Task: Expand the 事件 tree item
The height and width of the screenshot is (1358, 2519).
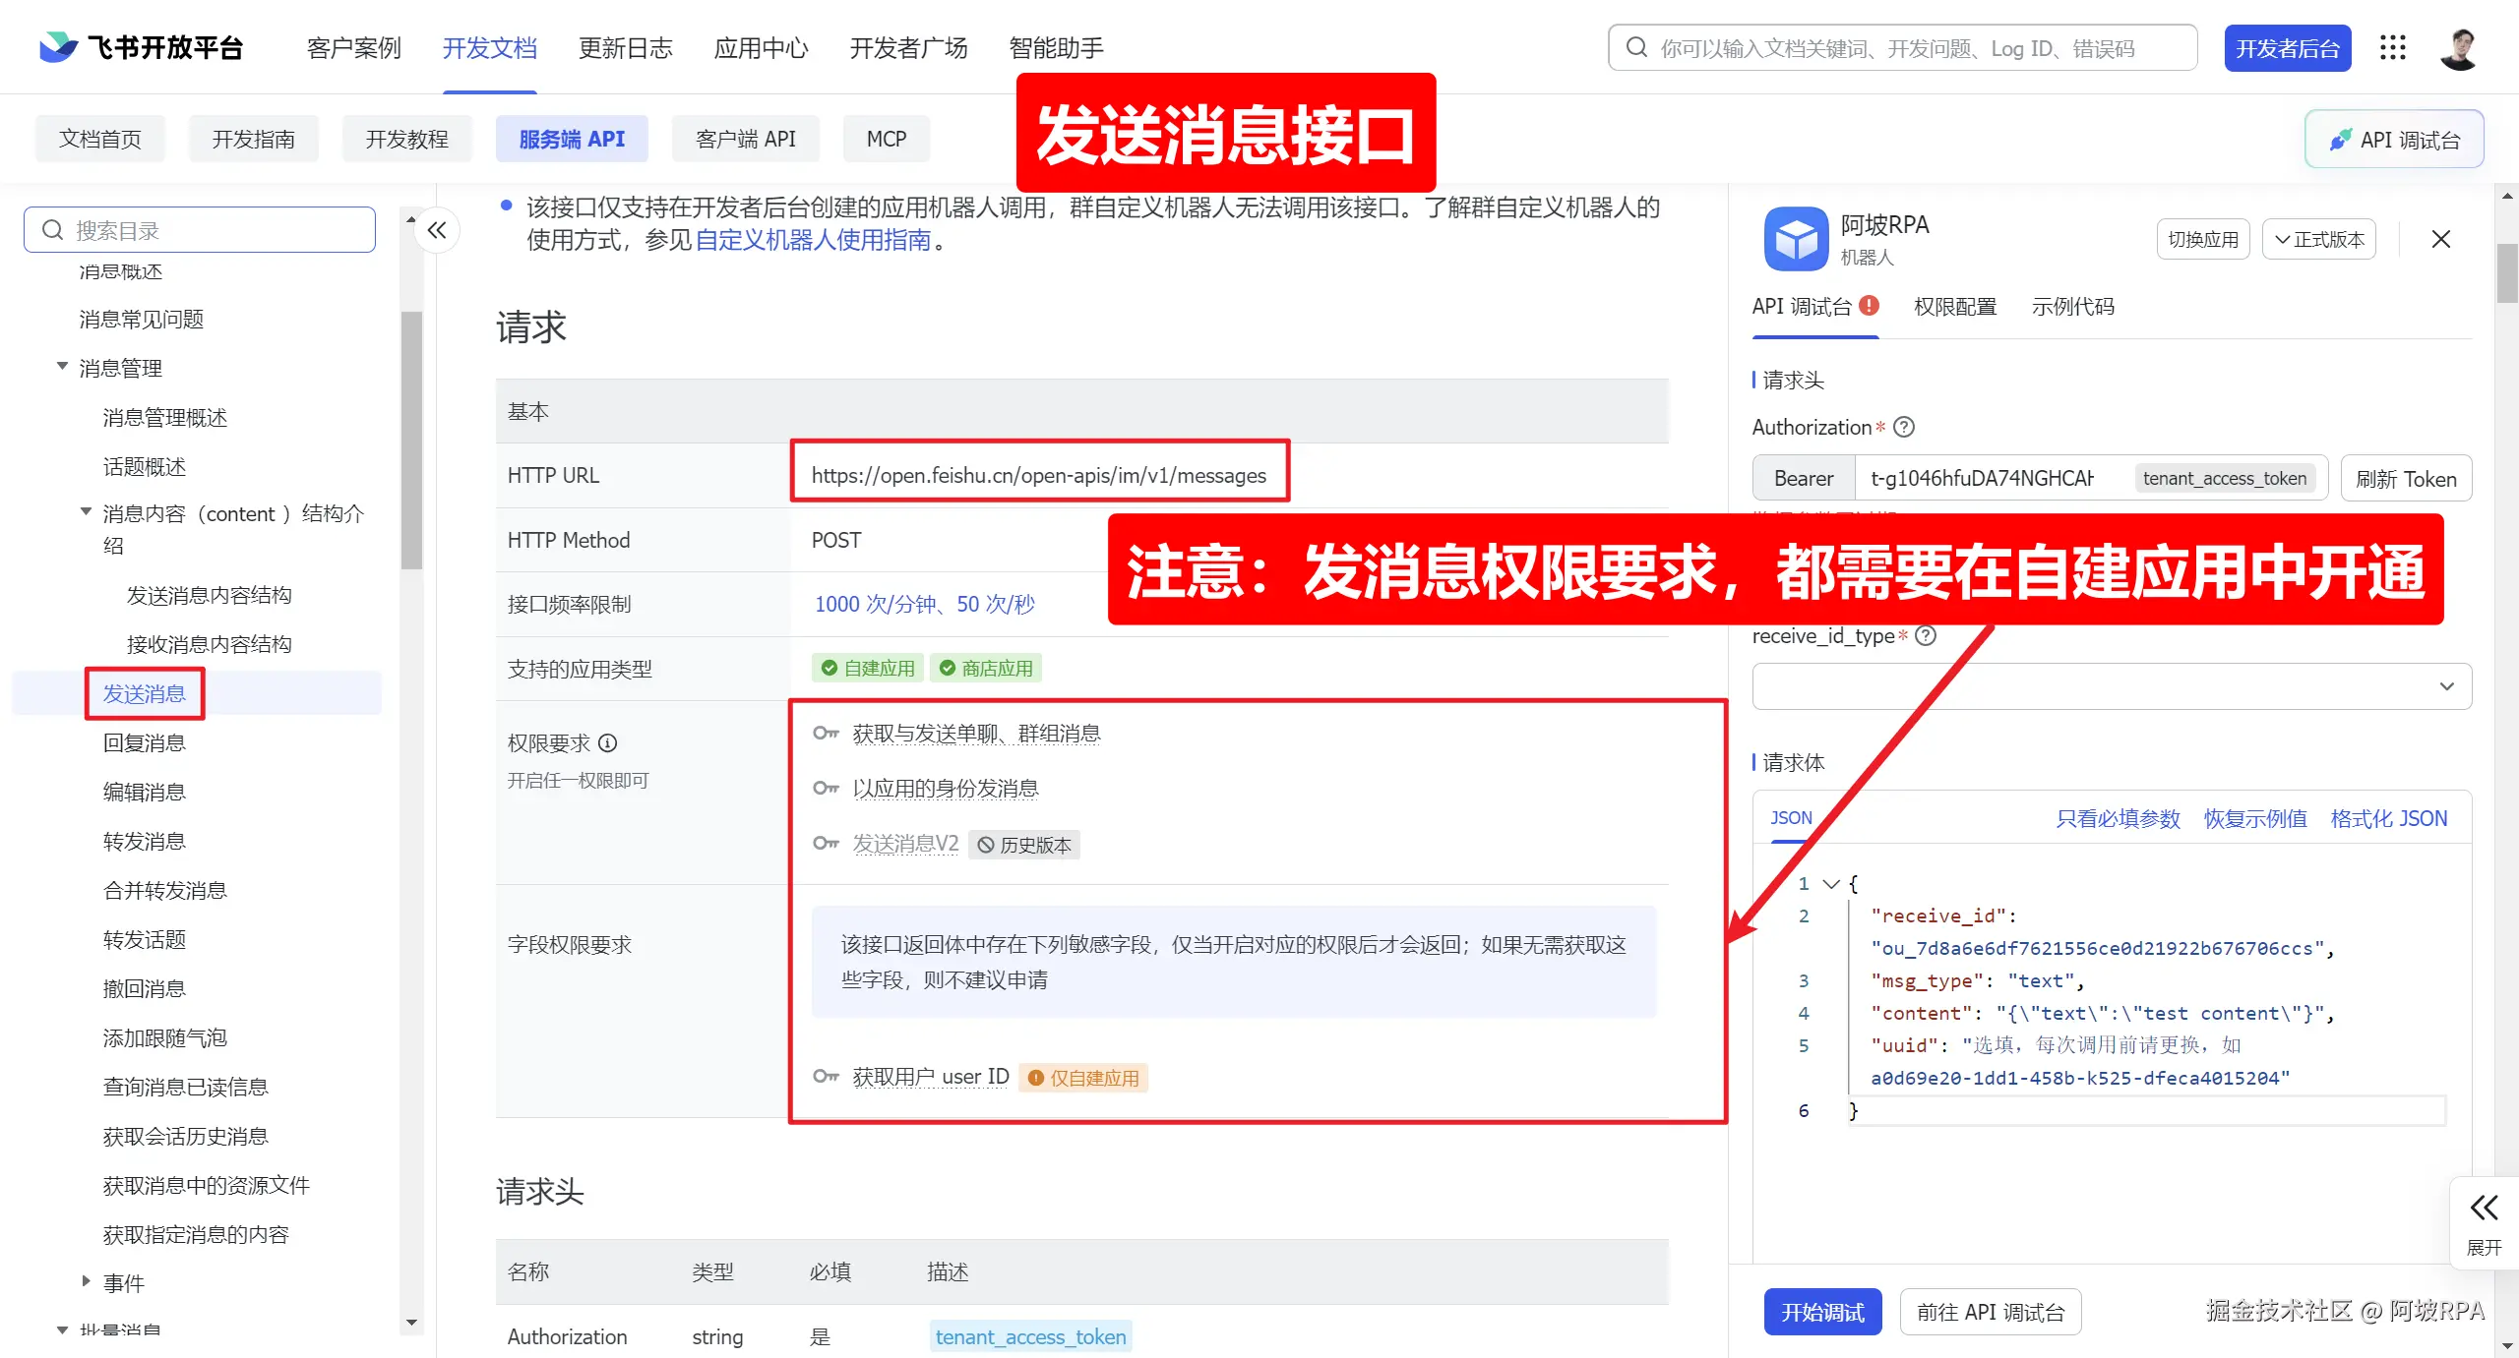Action: (x=86, y=1281)
